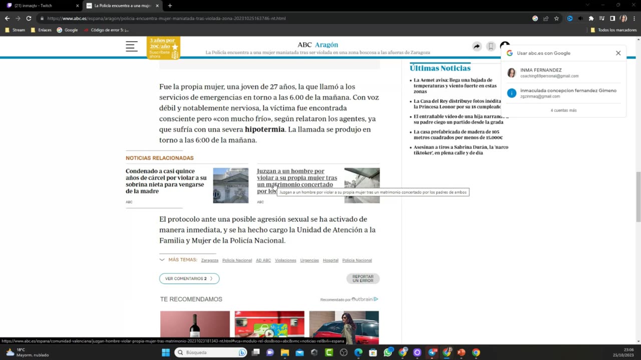Screen dimensions: 641x360
Task: Choose the zgzinmag@gmail.com Google account
Action: (x=563, y=93)
